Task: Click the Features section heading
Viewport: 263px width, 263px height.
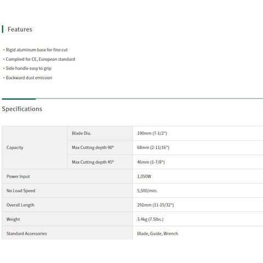Action: pos(20,30)
